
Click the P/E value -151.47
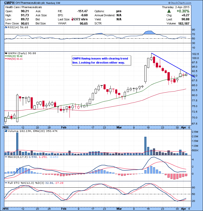(82, 11)
